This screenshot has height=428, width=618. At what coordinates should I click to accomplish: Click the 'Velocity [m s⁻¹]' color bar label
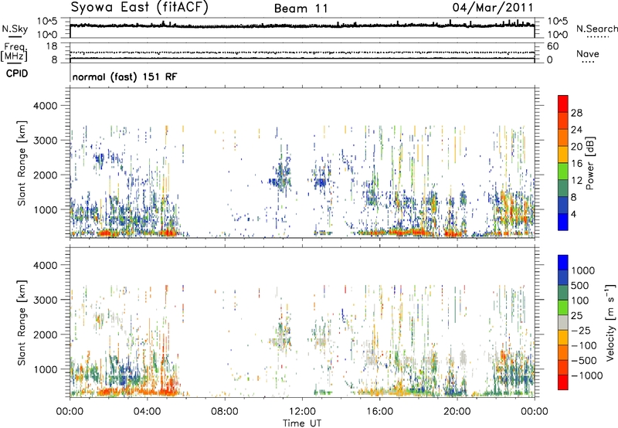610,322
